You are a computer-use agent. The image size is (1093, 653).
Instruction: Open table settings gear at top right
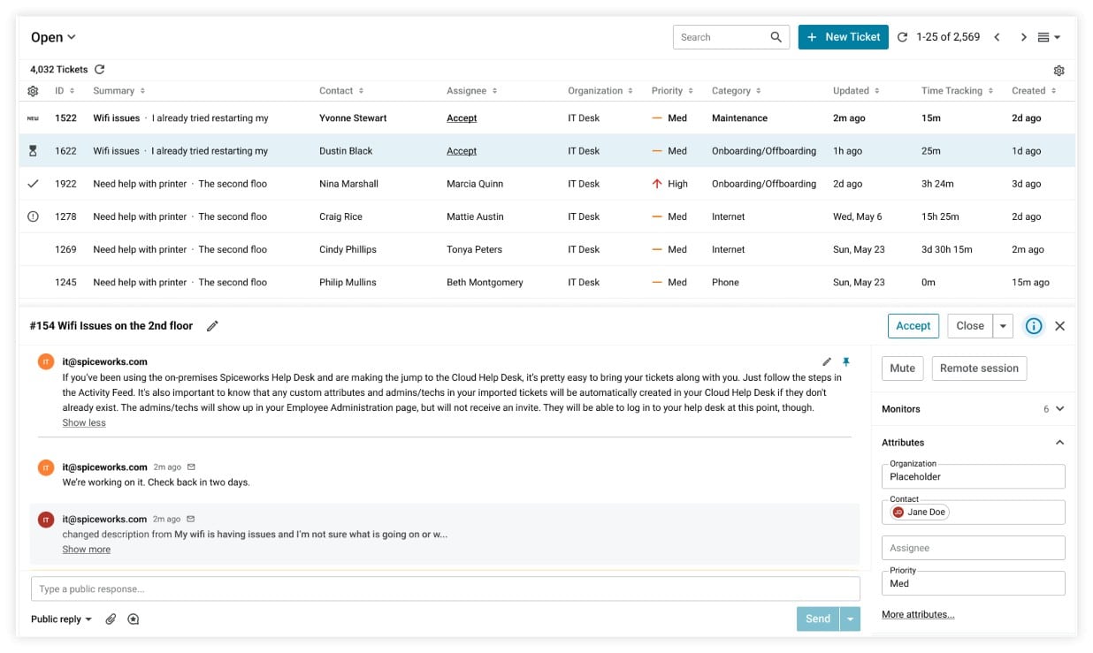pos(1059,71)
